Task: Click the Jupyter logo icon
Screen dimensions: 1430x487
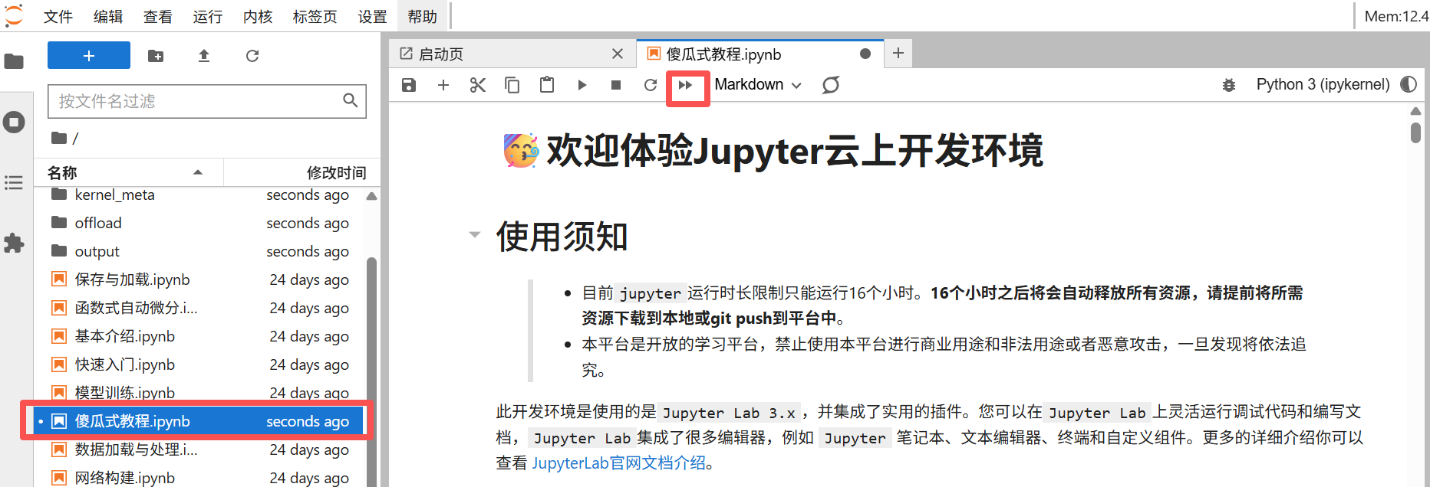Action: 14,15
